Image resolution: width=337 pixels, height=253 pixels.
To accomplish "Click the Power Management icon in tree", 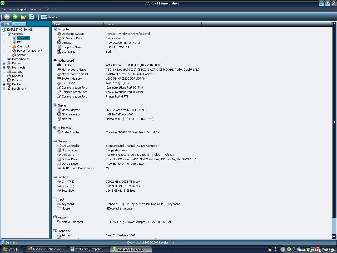I will (14, 51).
